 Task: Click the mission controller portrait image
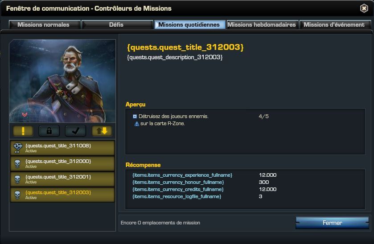62,81
